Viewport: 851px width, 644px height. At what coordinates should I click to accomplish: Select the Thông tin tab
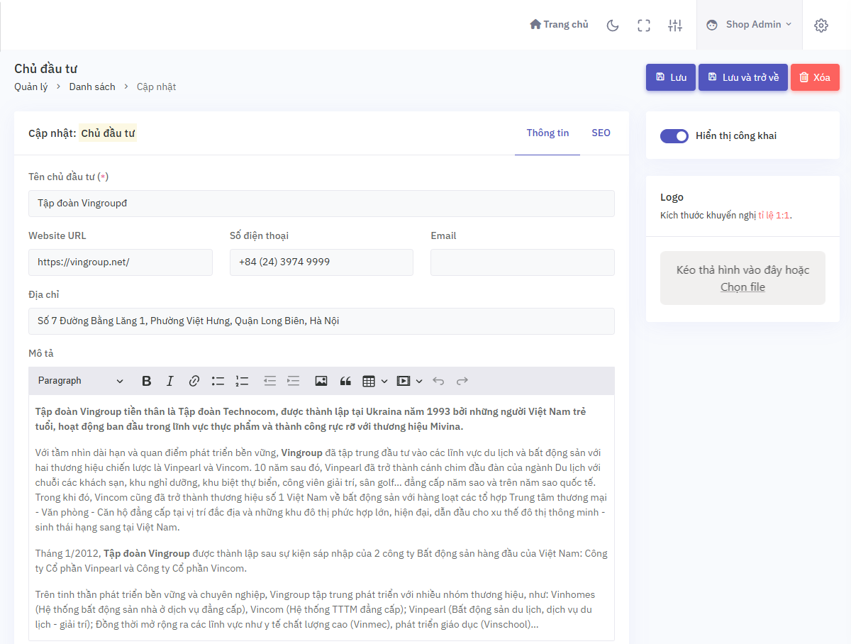point(547,133)
